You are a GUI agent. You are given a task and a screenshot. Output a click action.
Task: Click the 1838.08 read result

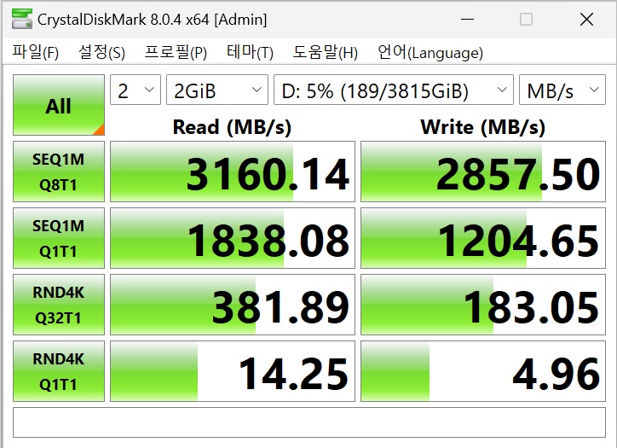[x=233, y=238]
